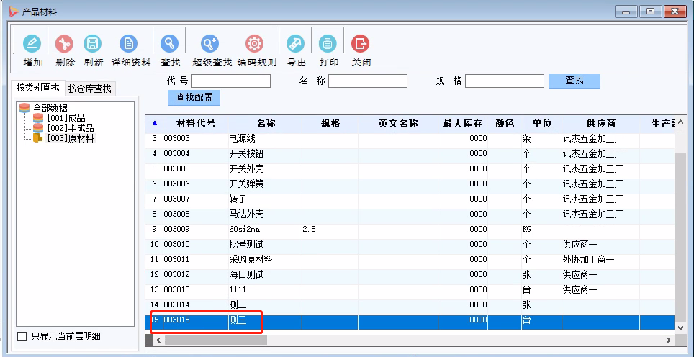Screen dimensions: 694x357
Task: Focus the 名称 input field
Action: pos(368,81)
